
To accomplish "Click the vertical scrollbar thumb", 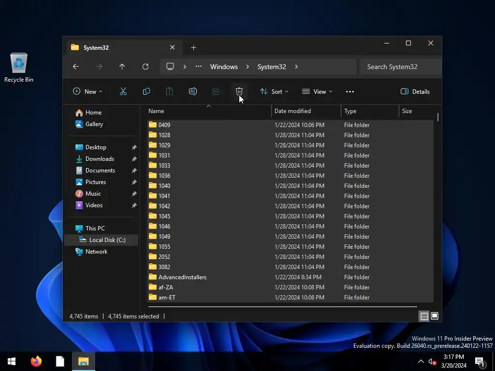I will 438,117.
